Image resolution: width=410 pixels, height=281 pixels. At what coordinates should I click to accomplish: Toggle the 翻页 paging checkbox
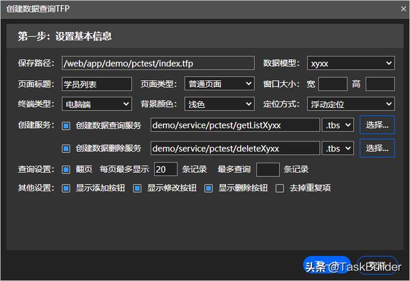[66, 170]
